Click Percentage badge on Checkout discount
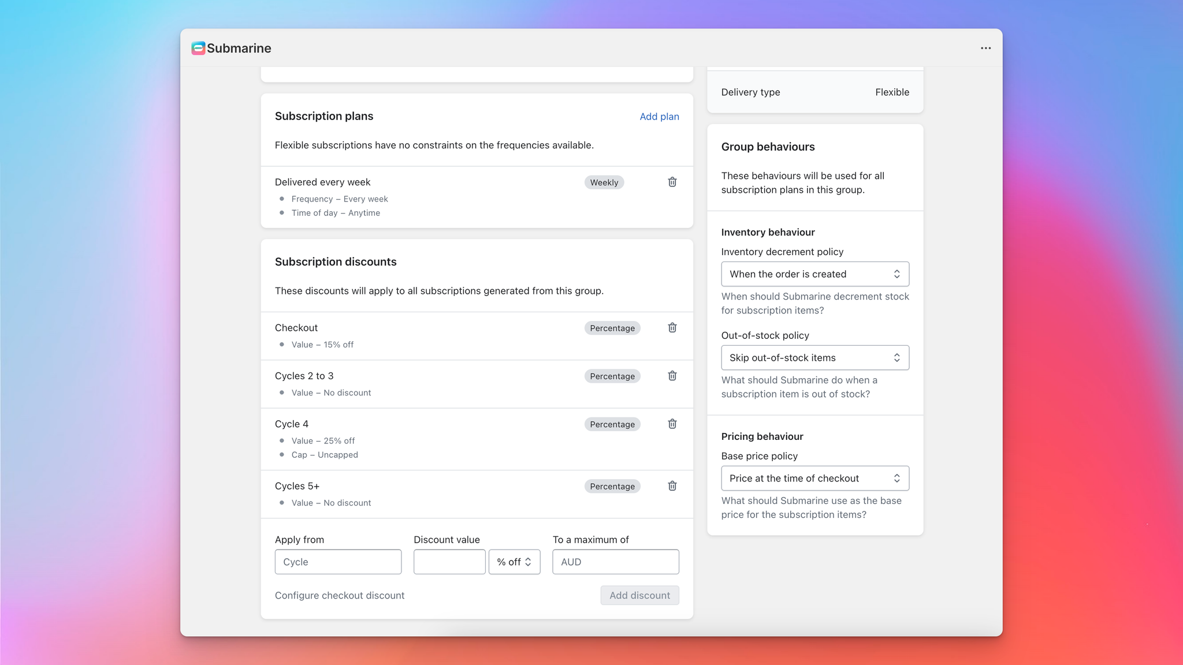 612,328
